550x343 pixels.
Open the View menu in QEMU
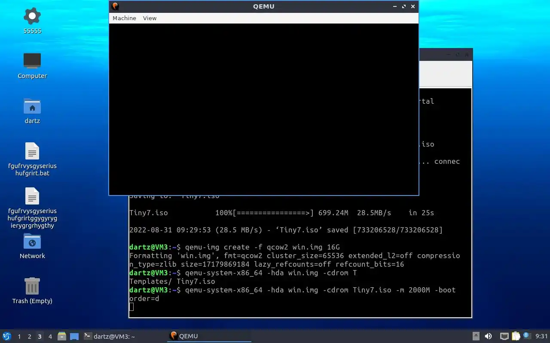click(150, 18)
